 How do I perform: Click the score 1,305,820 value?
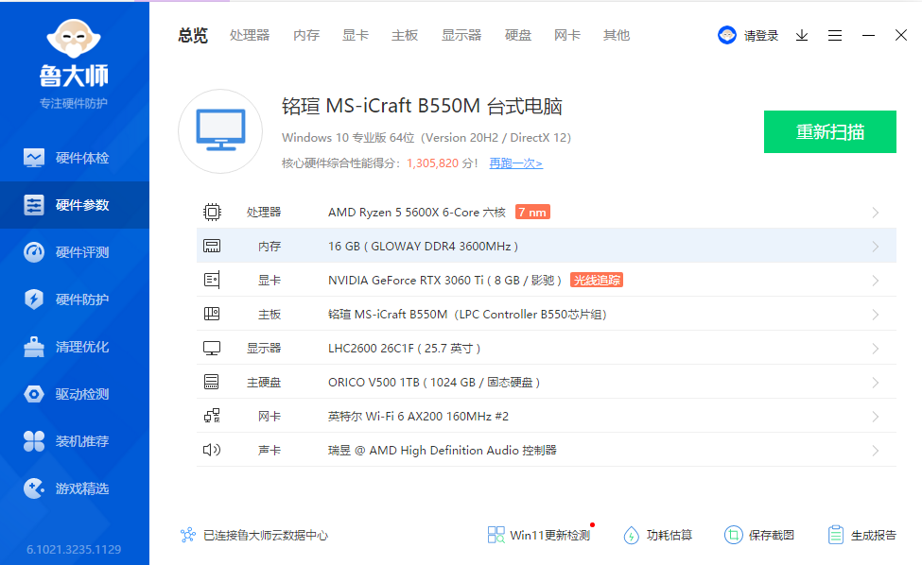pos(432,163)
